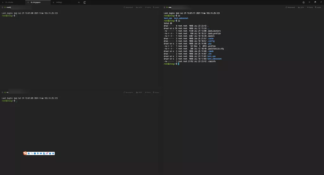This screenshot has height=175, width=324.
Task: Click the .config directory entry
Action: 211,41
